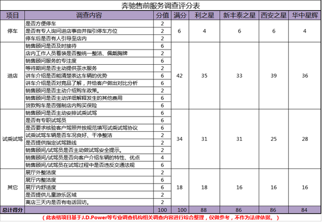Select the 停车 category cell
Screen dimensions: 322x222
(x=12, y=31)
